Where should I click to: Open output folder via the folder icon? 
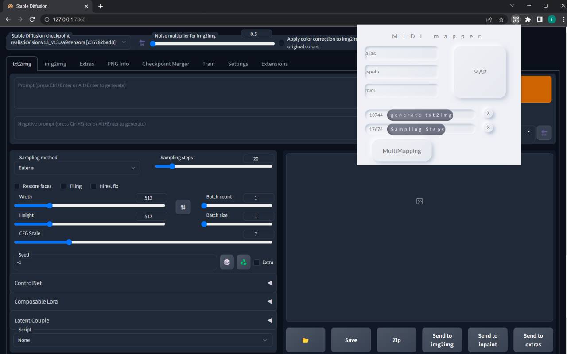coord(305,340)
